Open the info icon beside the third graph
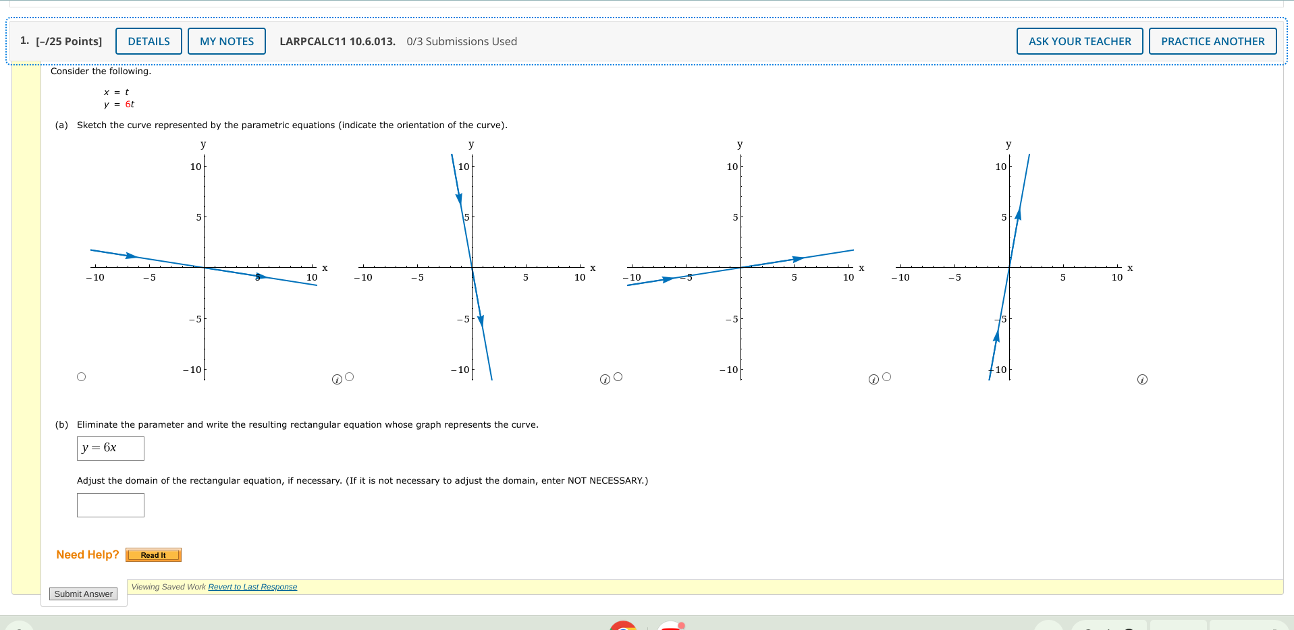This screenshot has width=1294, height=630. click(x=873, y=380)
